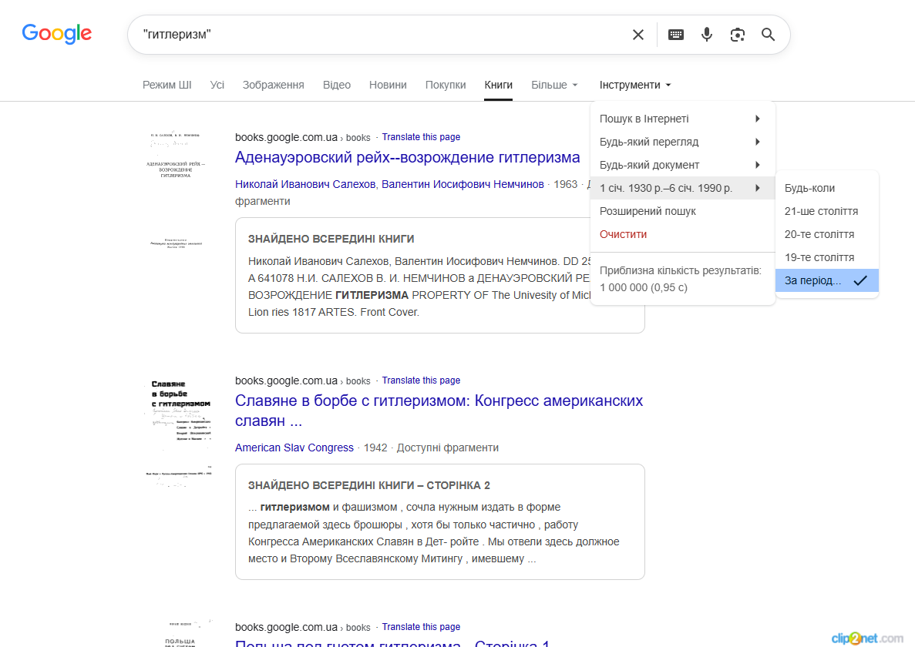Viewport: 915px width, 647px height.
Task: Open the Новини tab
Action: [388, 85]
